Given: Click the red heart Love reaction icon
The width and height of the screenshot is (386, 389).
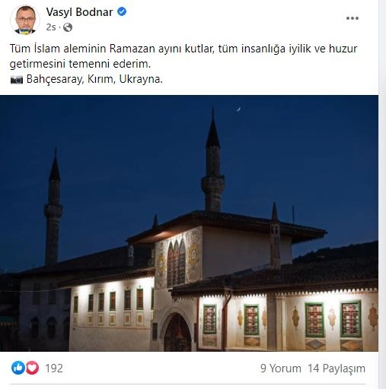Looking at the screenshot, I should coord(32,368).
